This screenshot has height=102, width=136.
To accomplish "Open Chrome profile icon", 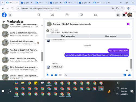I will point(128,8).
